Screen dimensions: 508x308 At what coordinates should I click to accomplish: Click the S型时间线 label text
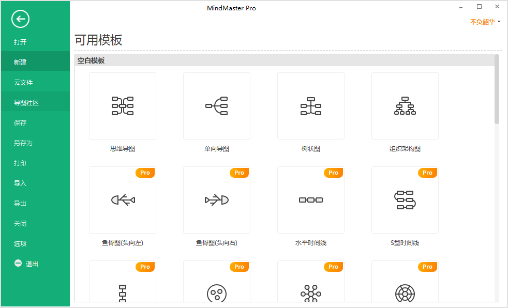(405, 243)
